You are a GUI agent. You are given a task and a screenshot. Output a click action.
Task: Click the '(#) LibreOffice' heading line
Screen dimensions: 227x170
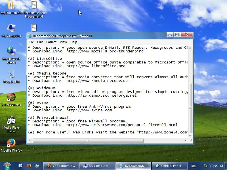coord(45,59)
